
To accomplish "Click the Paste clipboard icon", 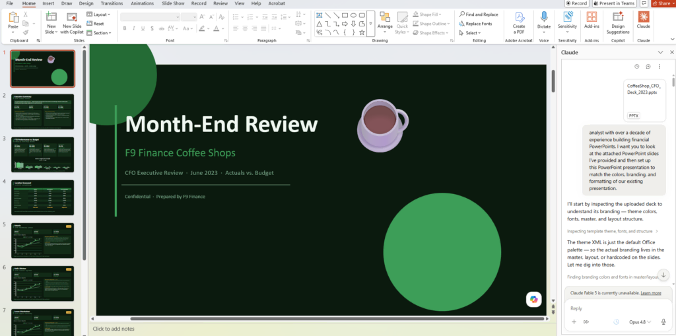I will coord(13,17).
